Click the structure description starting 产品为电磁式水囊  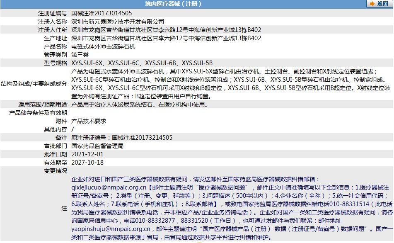231,84
